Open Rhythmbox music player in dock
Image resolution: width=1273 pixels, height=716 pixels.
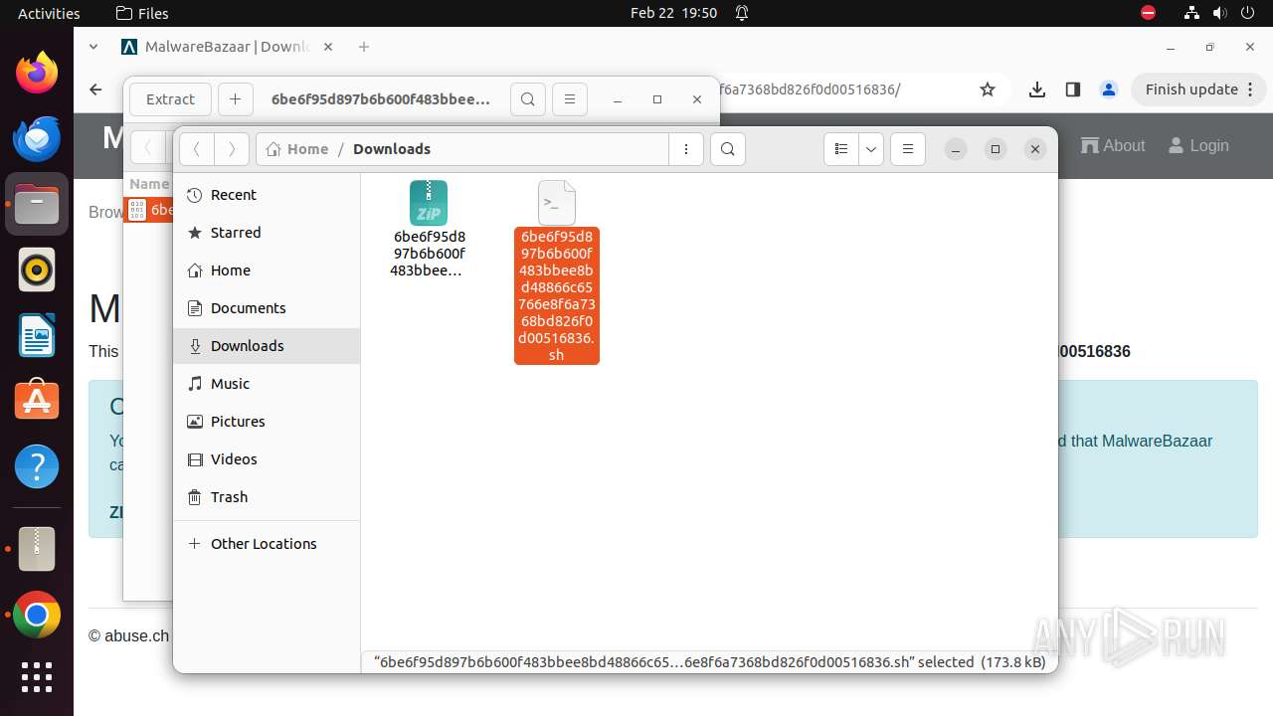tap(37, 269)
